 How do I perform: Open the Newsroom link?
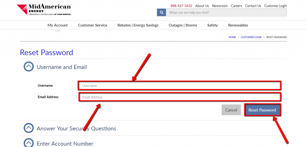(x=220, y=6)
